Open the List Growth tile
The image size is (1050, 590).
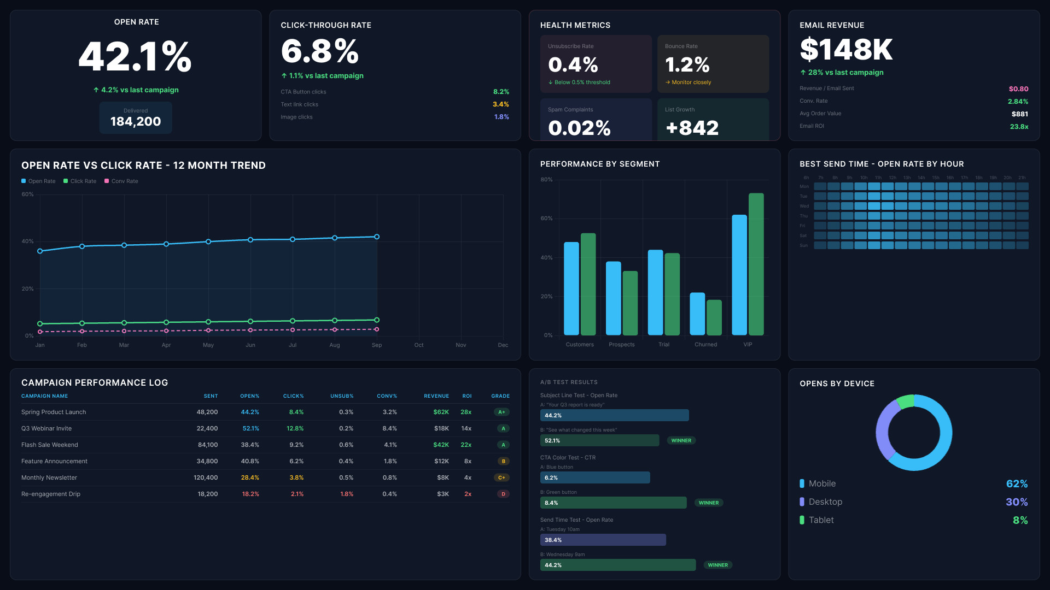713,120
